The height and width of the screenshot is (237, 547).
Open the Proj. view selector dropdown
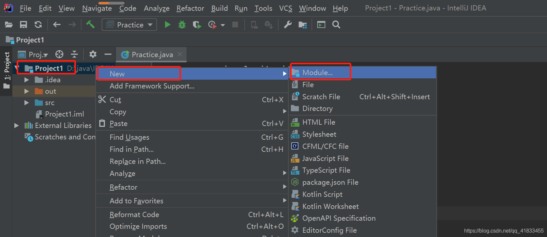pos(33,55)
